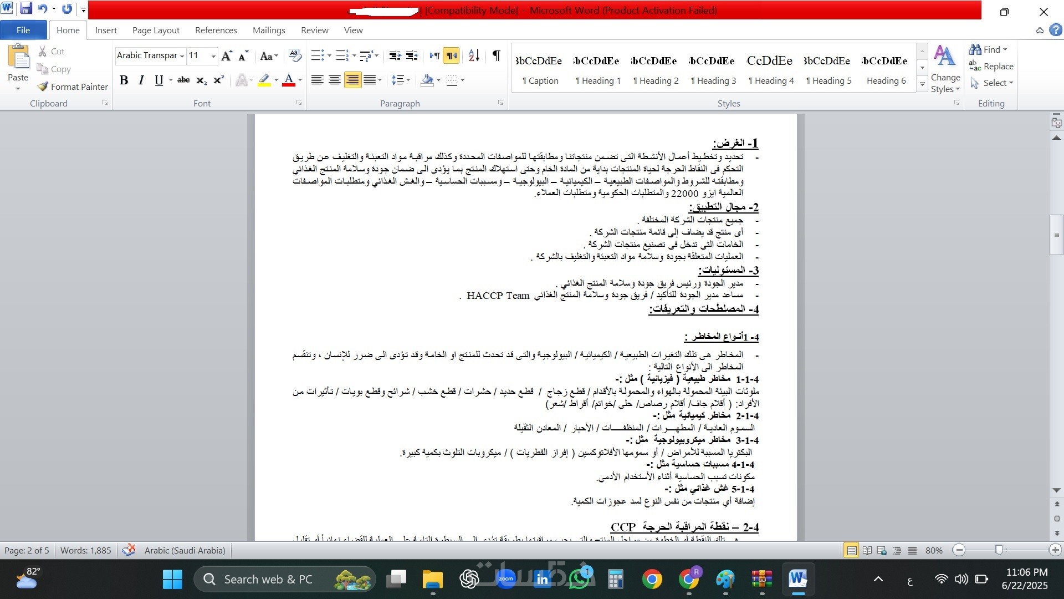Click the zoom slider handle
The height and width of the screenshot is (599, 1064).
pos(999,550)
